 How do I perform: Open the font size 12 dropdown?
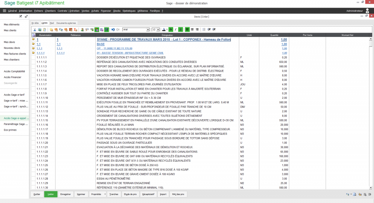[x=158, y=30]
